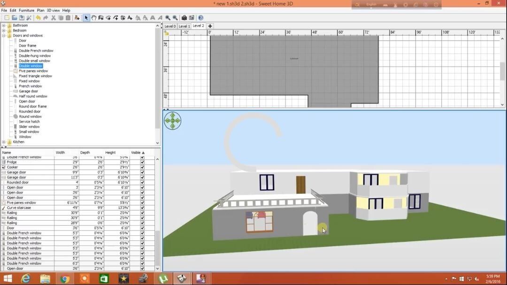507x285 pixels.
Task: Sort furniture by Name column header
Action: pyautogui.click(x=28, y=153)
